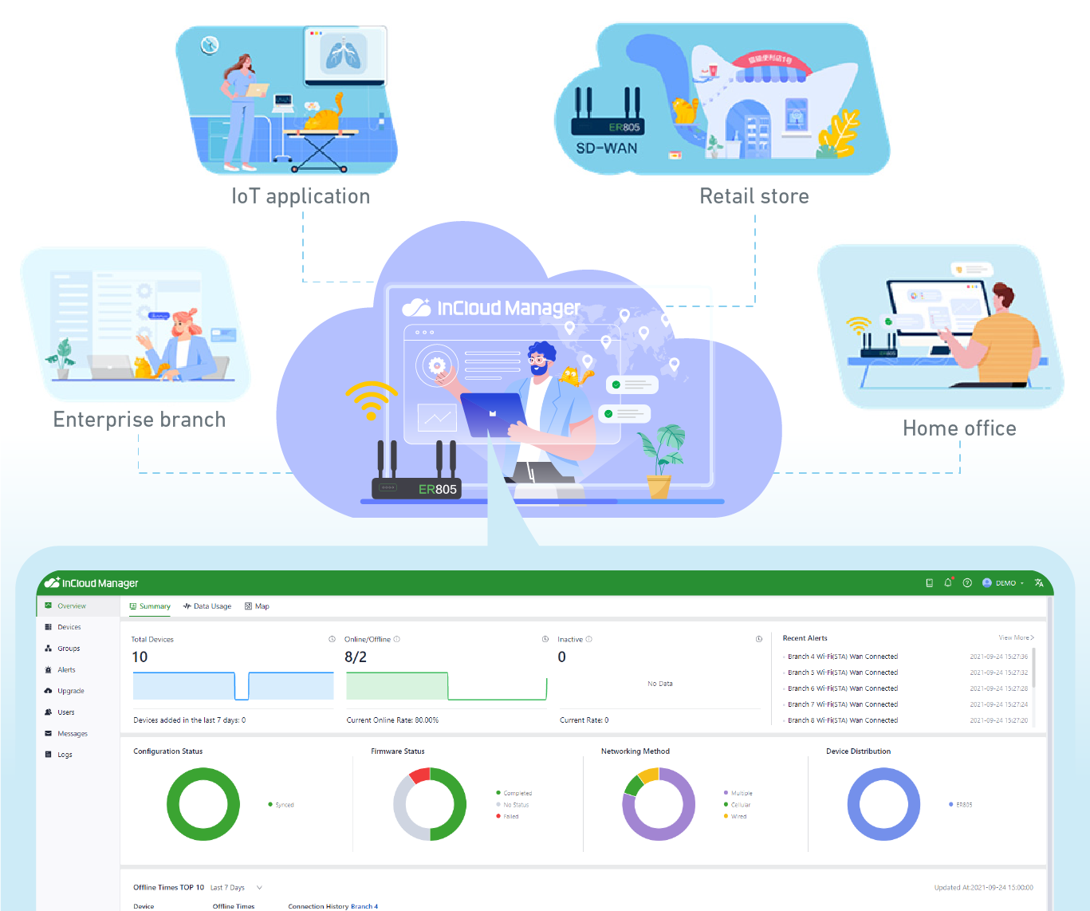Open the Branch 4 connection history link
Image resolution: width=1090 pixels, height=911 pixels.
point(364,906)
